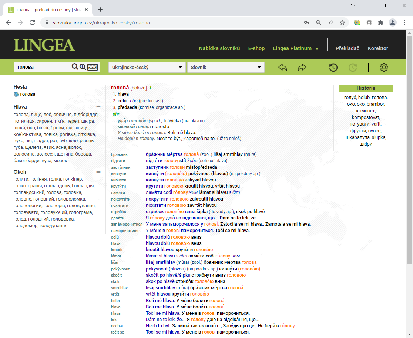This screenshot has width=413, height=338.
Task: Open the pokývnout entry link
Action: pos(120,269)
